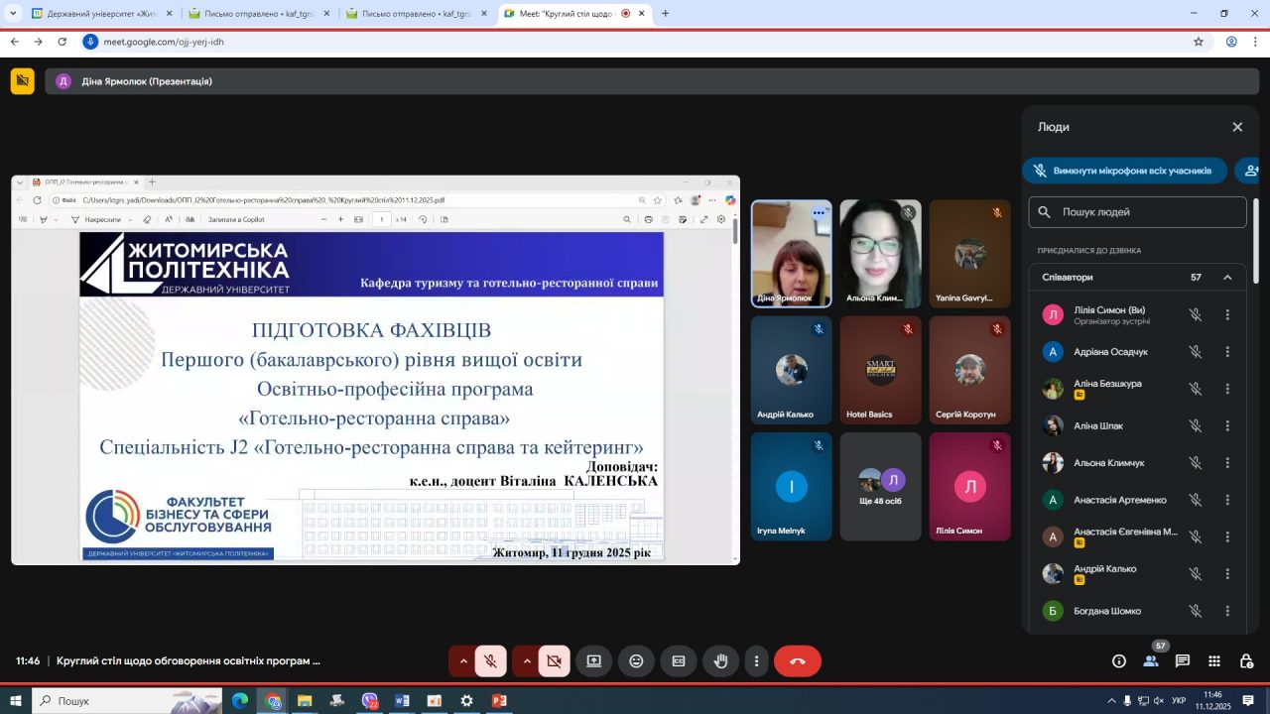This screenshot has height=714, width=1270.
Task: Expand audio settings arrow beside microphone
Action: [462, 661]
